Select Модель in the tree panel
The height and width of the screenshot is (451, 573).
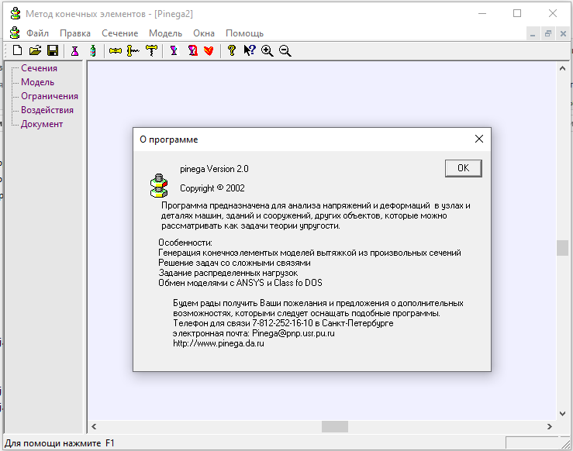tap(38, 82)
